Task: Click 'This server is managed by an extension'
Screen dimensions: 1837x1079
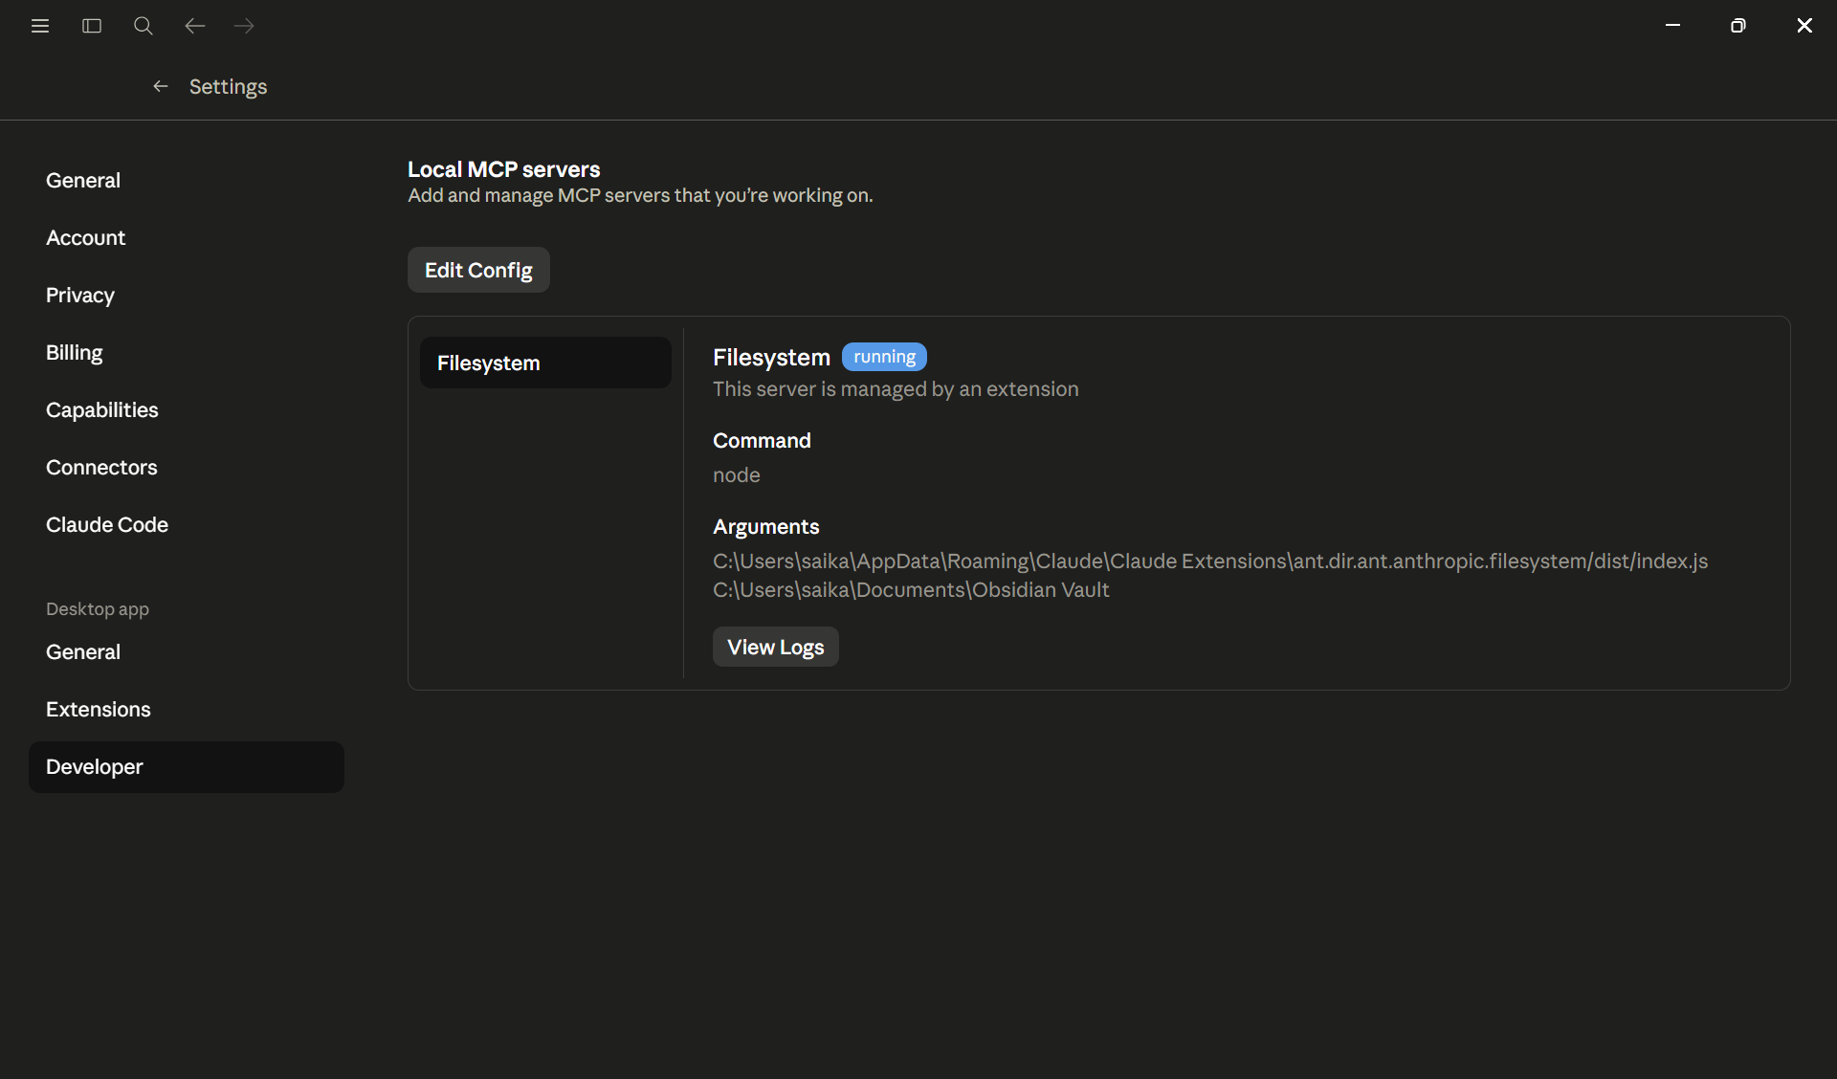Action: (896, 389)
